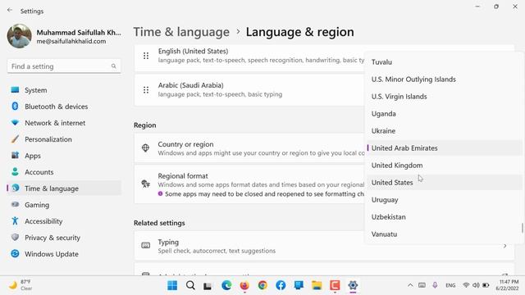Open Accessibility settings
The height and width of the screenshot is (295, 525).
pos(64,221)
